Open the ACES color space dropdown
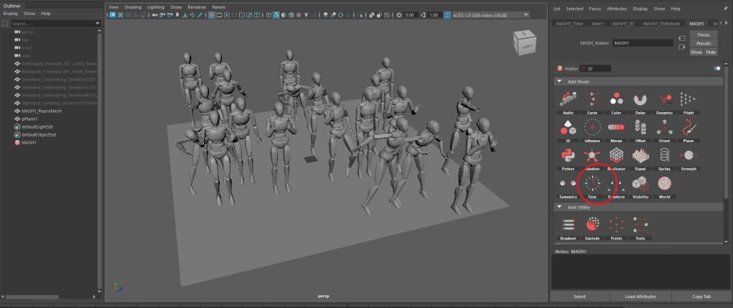Screen dimensions: 733x308 coord(525,14)
